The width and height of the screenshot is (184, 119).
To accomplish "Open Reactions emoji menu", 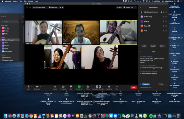I will coord(109,87).
